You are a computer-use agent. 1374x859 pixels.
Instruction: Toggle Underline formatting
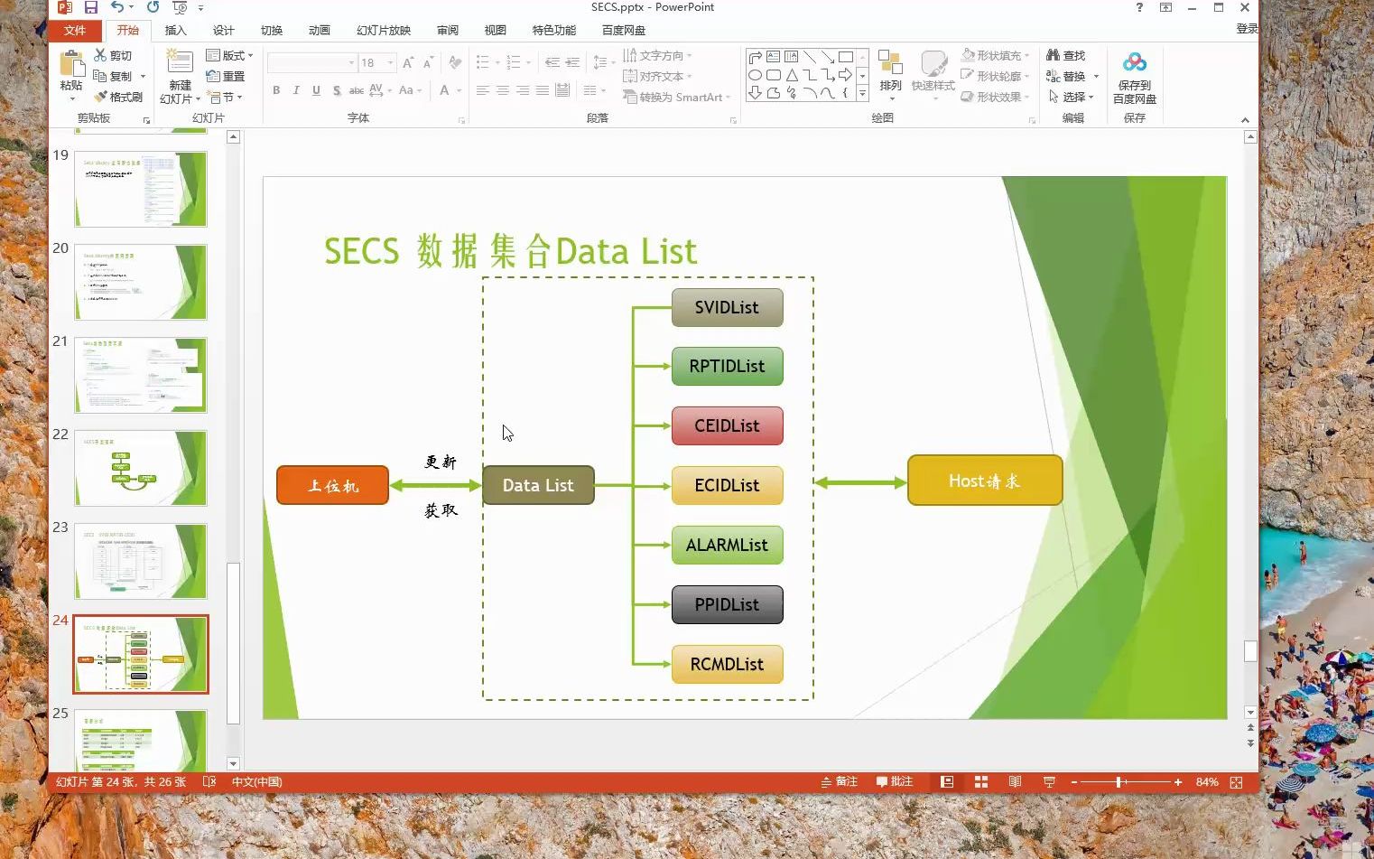click(316, 90)
